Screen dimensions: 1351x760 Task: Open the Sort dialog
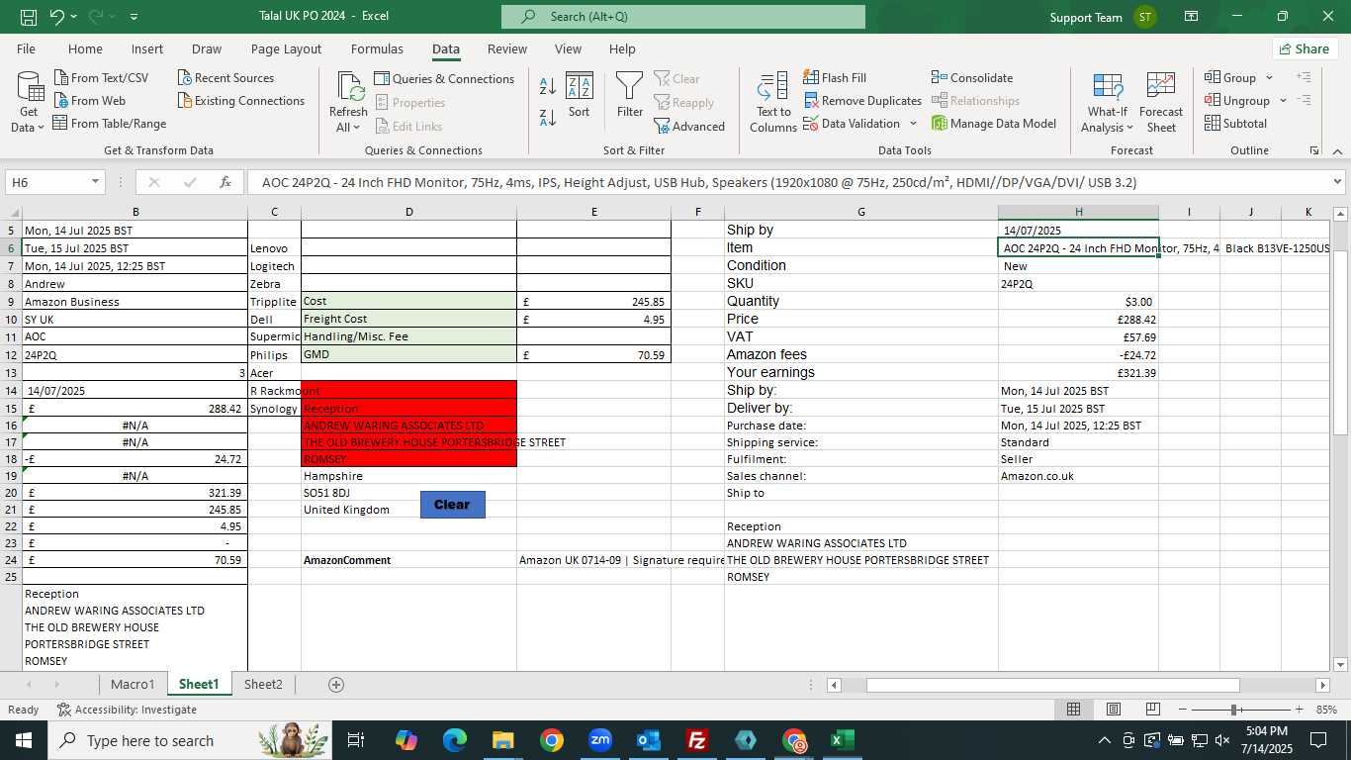coord(580,96)
